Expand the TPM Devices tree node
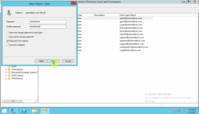The image size is (199, 114). pos(6,79)
